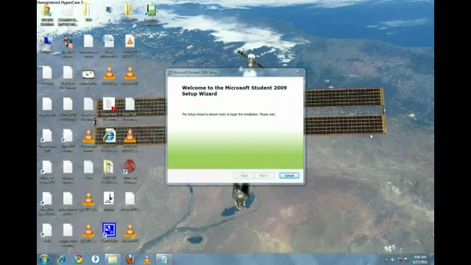Show hidden system tray icons
Viewport: 471px width, 265px height.
pyautogui.click(x=386, y=259)
